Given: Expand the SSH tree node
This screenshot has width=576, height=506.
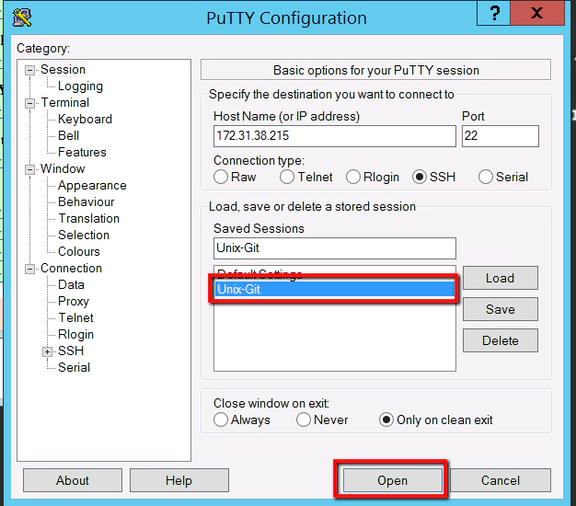Looking at the screenshot, I should coord(47,351).
